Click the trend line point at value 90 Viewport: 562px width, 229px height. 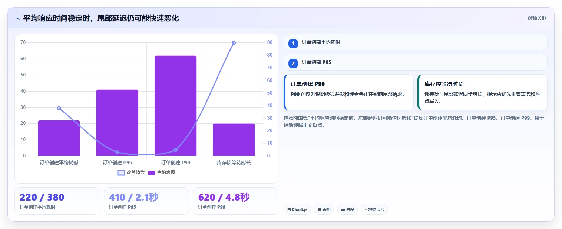(234, 43)
